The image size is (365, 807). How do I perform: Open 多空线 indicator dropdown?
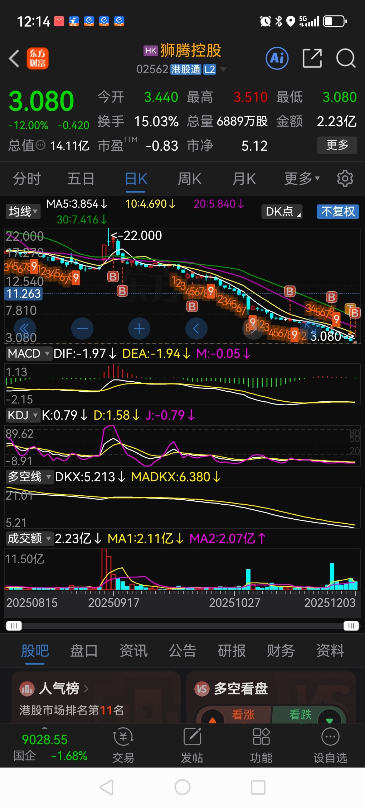(x=29, y=477)
